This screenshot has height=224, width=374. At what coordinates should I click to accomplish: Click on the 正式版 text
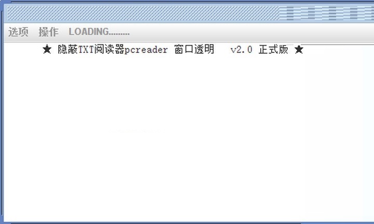click(273, 49)
